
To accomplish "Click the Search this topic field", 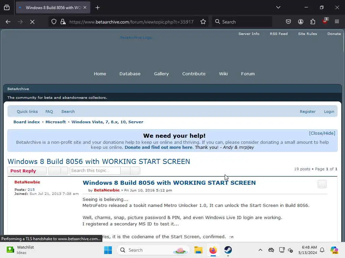I will coord(95,171).
